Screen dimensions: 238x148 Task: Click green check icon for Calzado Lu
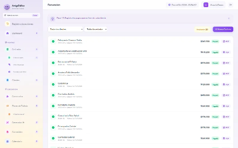53,84
